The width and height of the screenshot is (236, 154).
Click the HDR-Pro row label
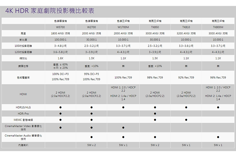point(23,114)
